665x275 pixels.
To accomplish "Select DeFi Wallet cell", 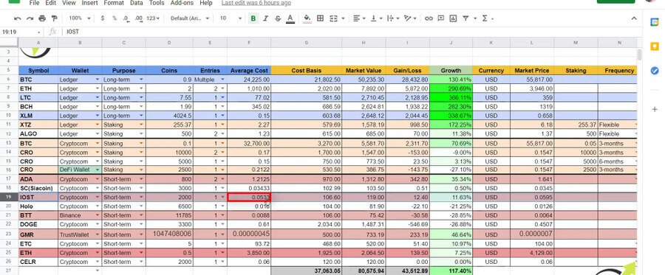I will click(80, 170).
